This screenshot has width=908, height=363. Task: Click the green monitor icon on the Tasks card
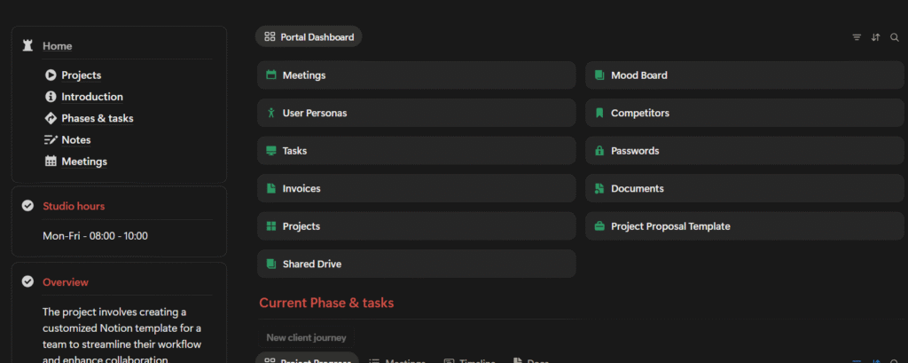tap(270, 151)
